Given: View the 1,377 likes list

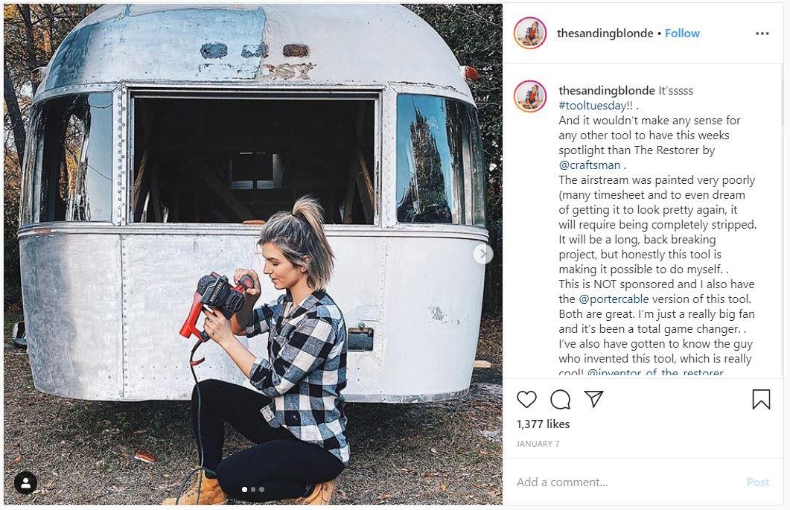Looking at the screenshot, I should point(543,424).
